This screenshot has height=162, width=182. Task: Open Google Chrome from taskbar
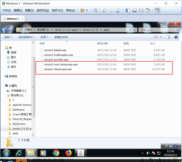56,153
